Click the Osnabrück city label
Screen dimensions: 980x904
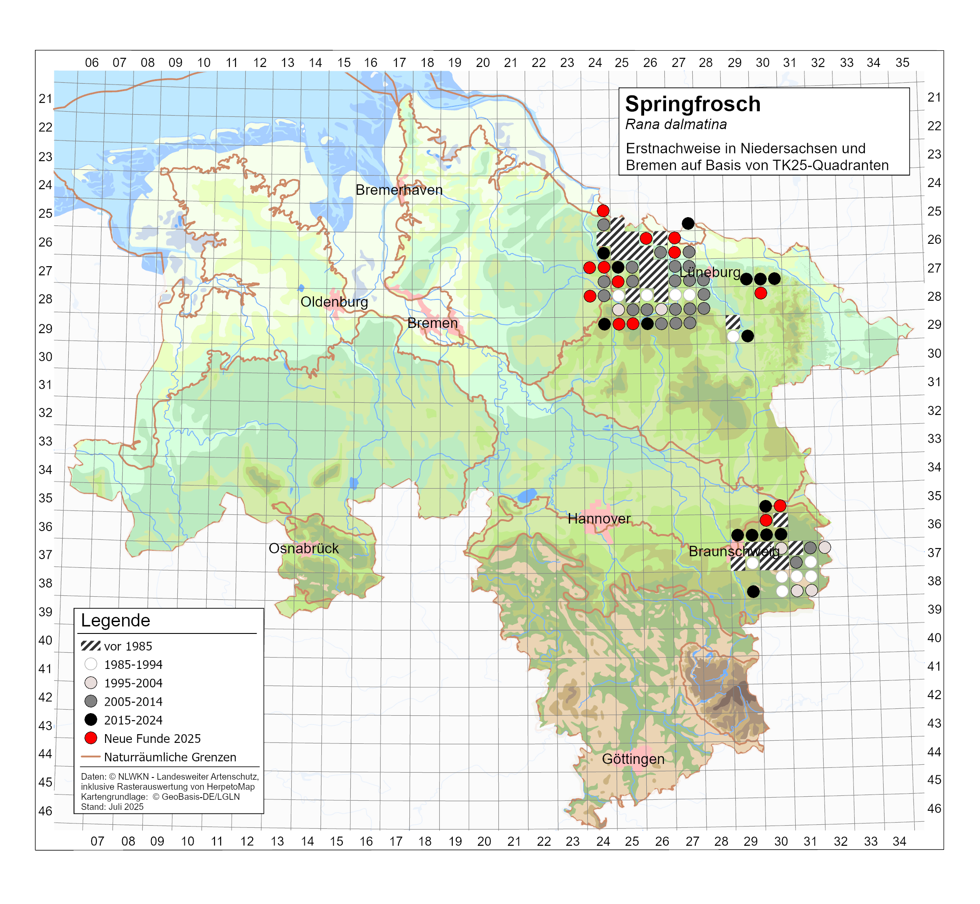tap(303, 549)
